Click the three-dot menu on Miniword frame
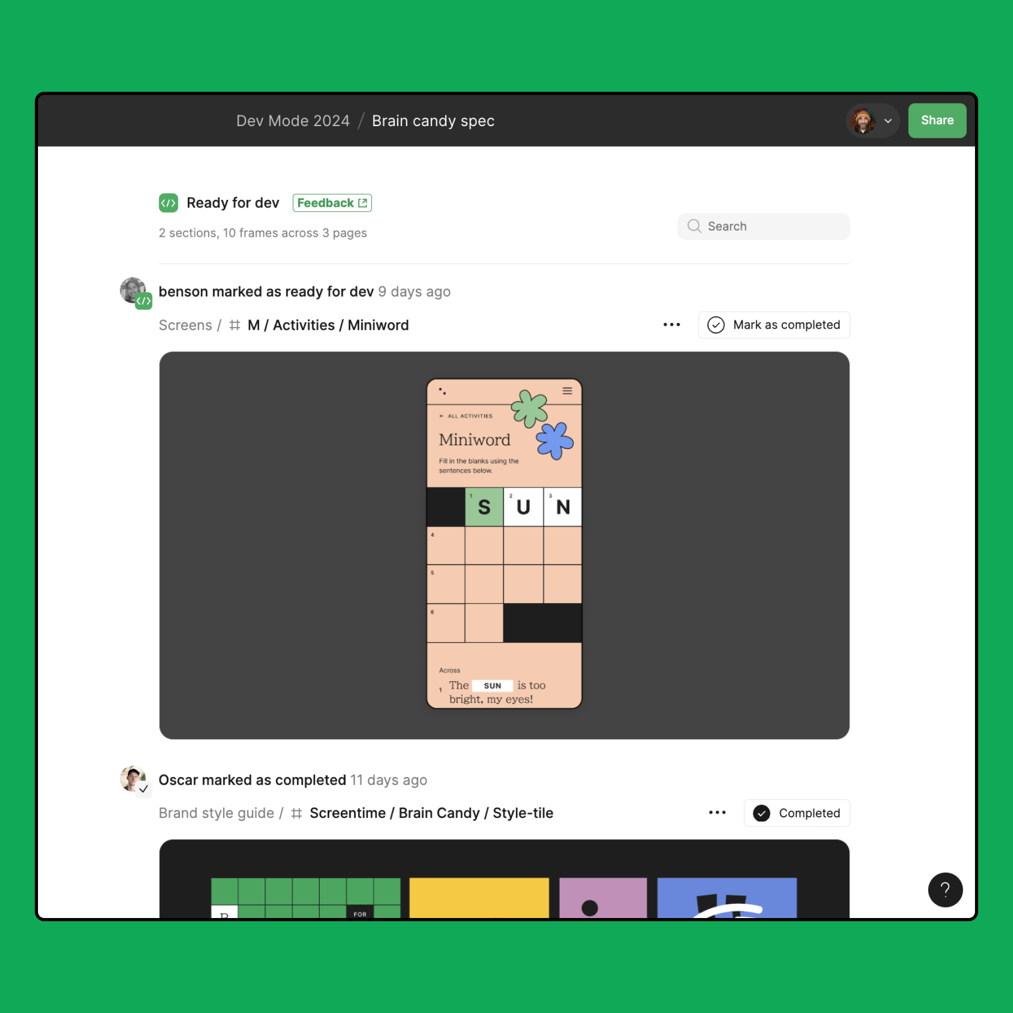Screen dimensions: 1013x1013 (x=673, y=324)
